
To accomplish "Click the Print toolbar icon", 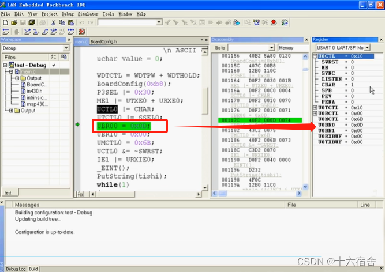I will click(43, 22).
